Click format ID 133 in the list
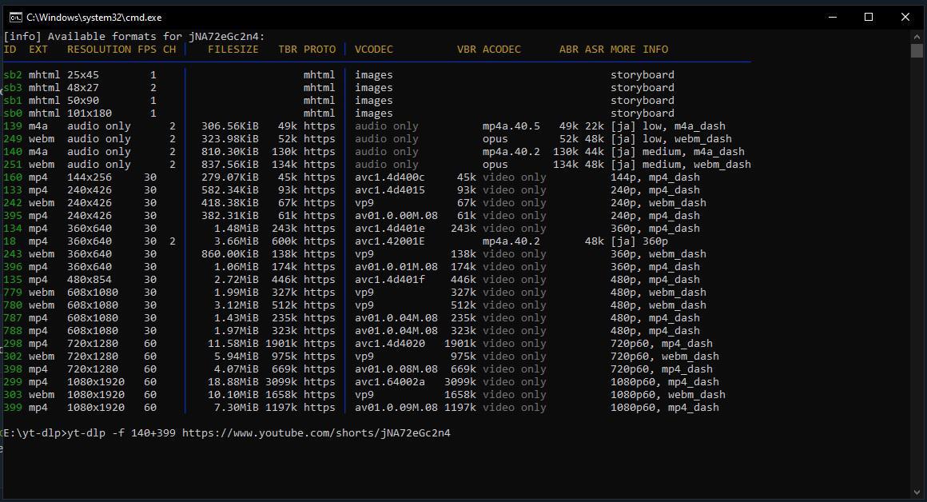The image size is (927, 502). pos(13,189)
